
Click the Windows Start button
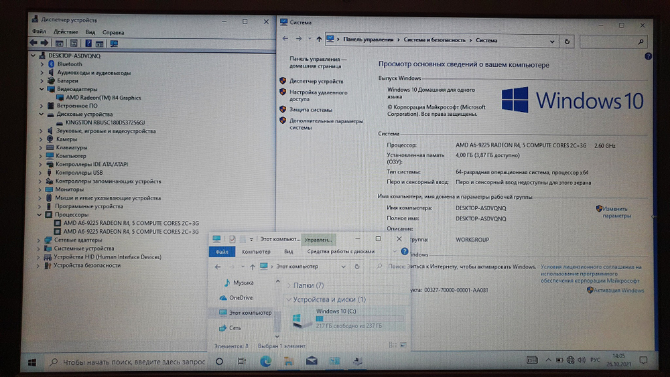pyautogui.click(x=32, y=362)
